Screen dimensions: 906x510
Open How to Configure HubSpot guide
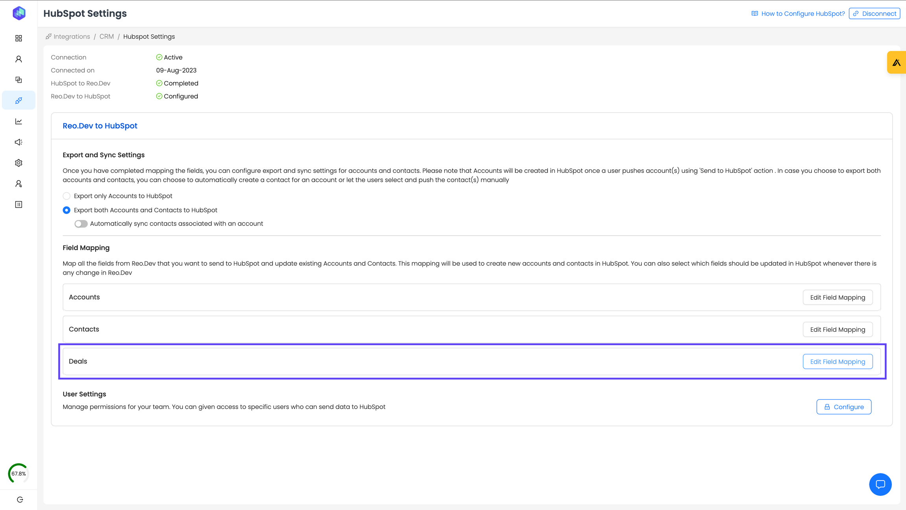pyautogui.click(x=803, y=14)
